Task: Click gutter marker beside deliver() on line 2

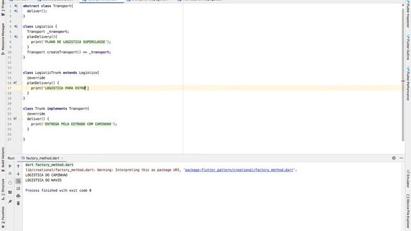Action: tap(15, 11)
